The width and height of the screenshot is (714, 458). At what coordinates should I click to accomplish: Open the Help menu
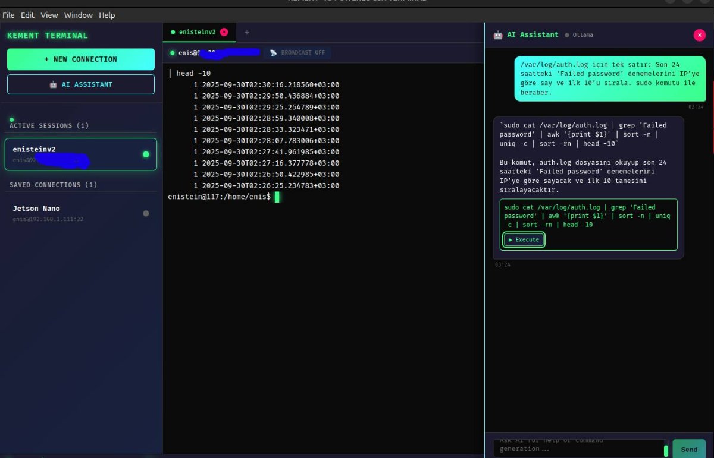click(107, 15)
